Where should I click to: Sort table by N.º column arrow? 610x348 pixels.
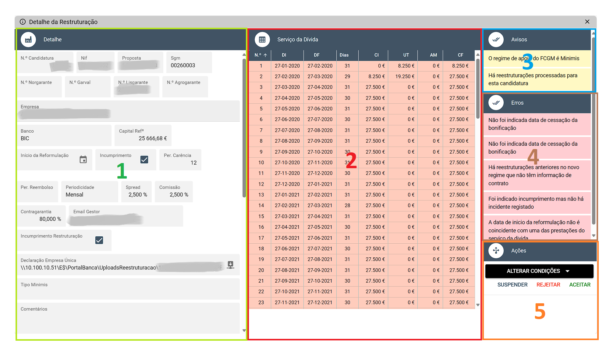[x=265, y=55]
